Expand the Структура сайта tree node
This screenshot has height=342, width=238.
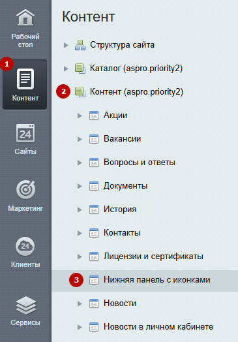click(66, 46)
